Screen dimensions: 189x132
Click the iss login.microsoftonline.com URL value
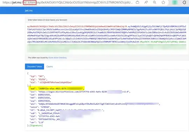pos(84,92)
